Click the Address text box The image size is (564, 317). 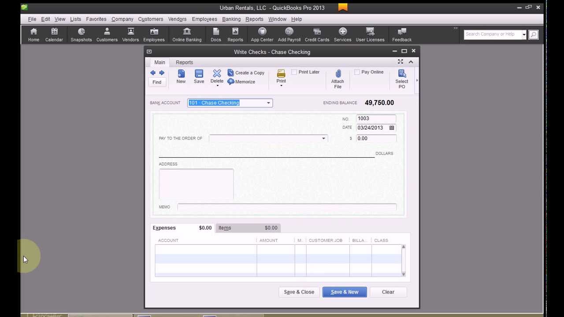(x=196, y=184)
